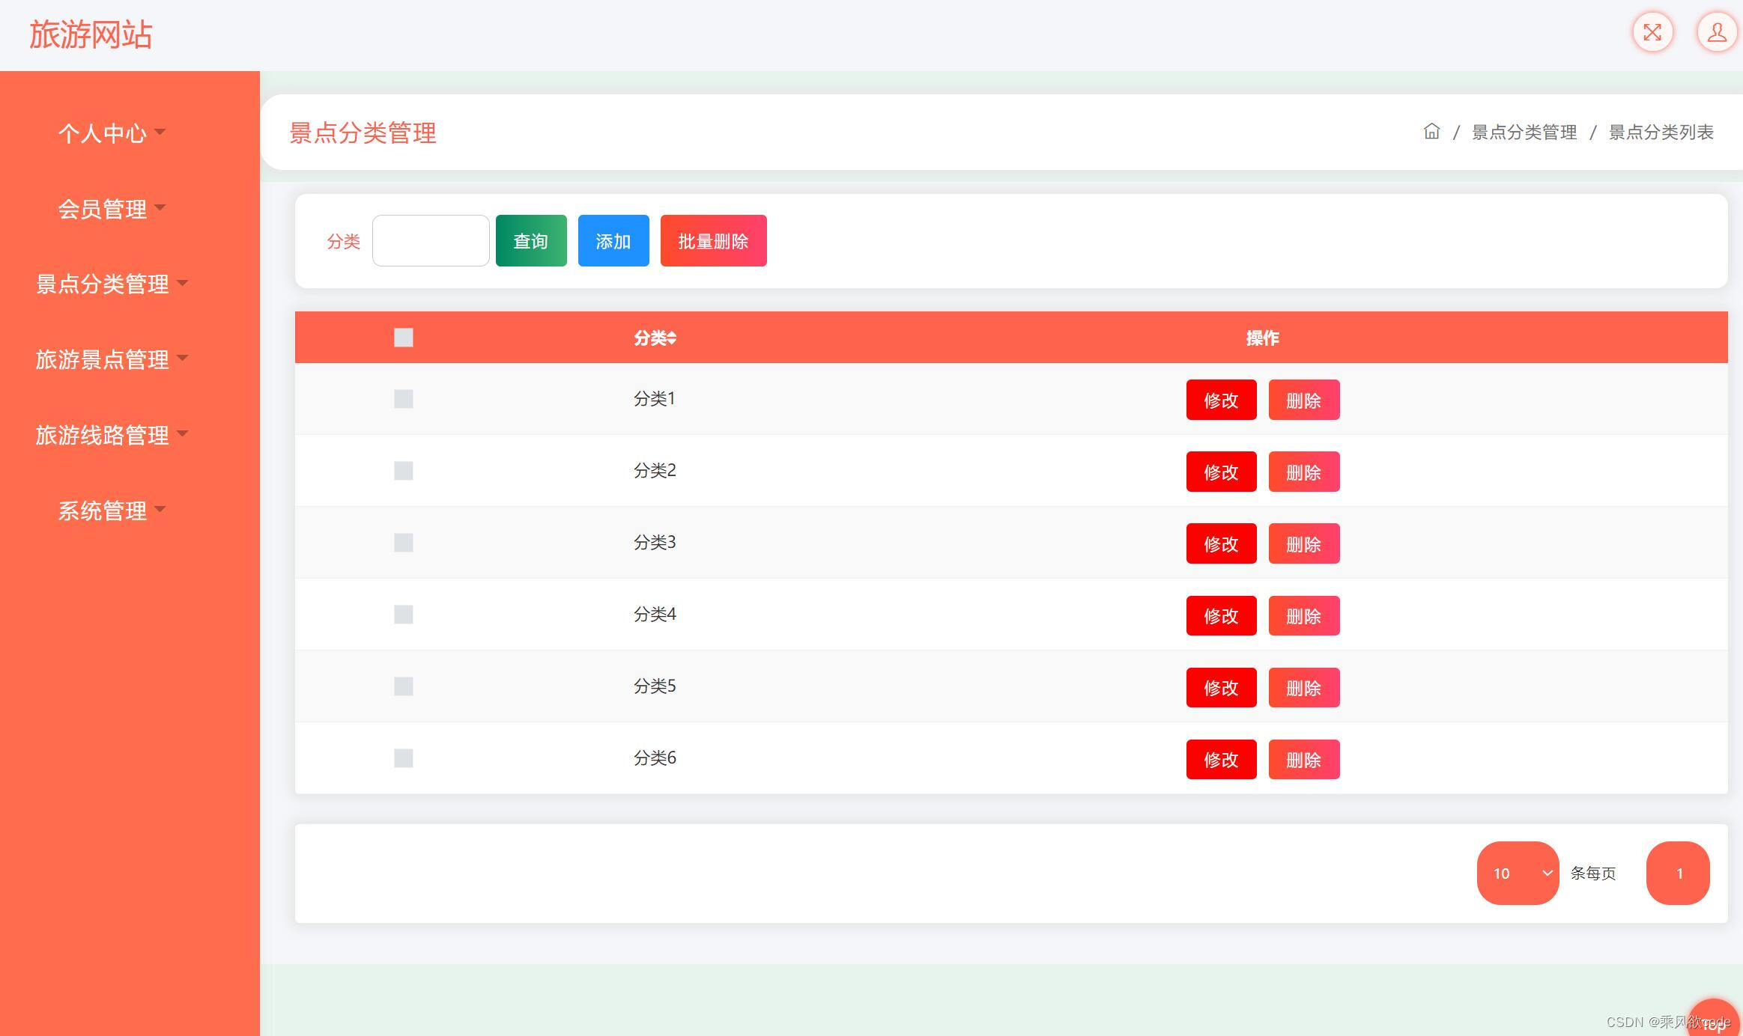Open the user profile icon
Image resolution: width=1743 pixels, height=1036 pixels.
pyautogui.click(x=1716, y=32)
